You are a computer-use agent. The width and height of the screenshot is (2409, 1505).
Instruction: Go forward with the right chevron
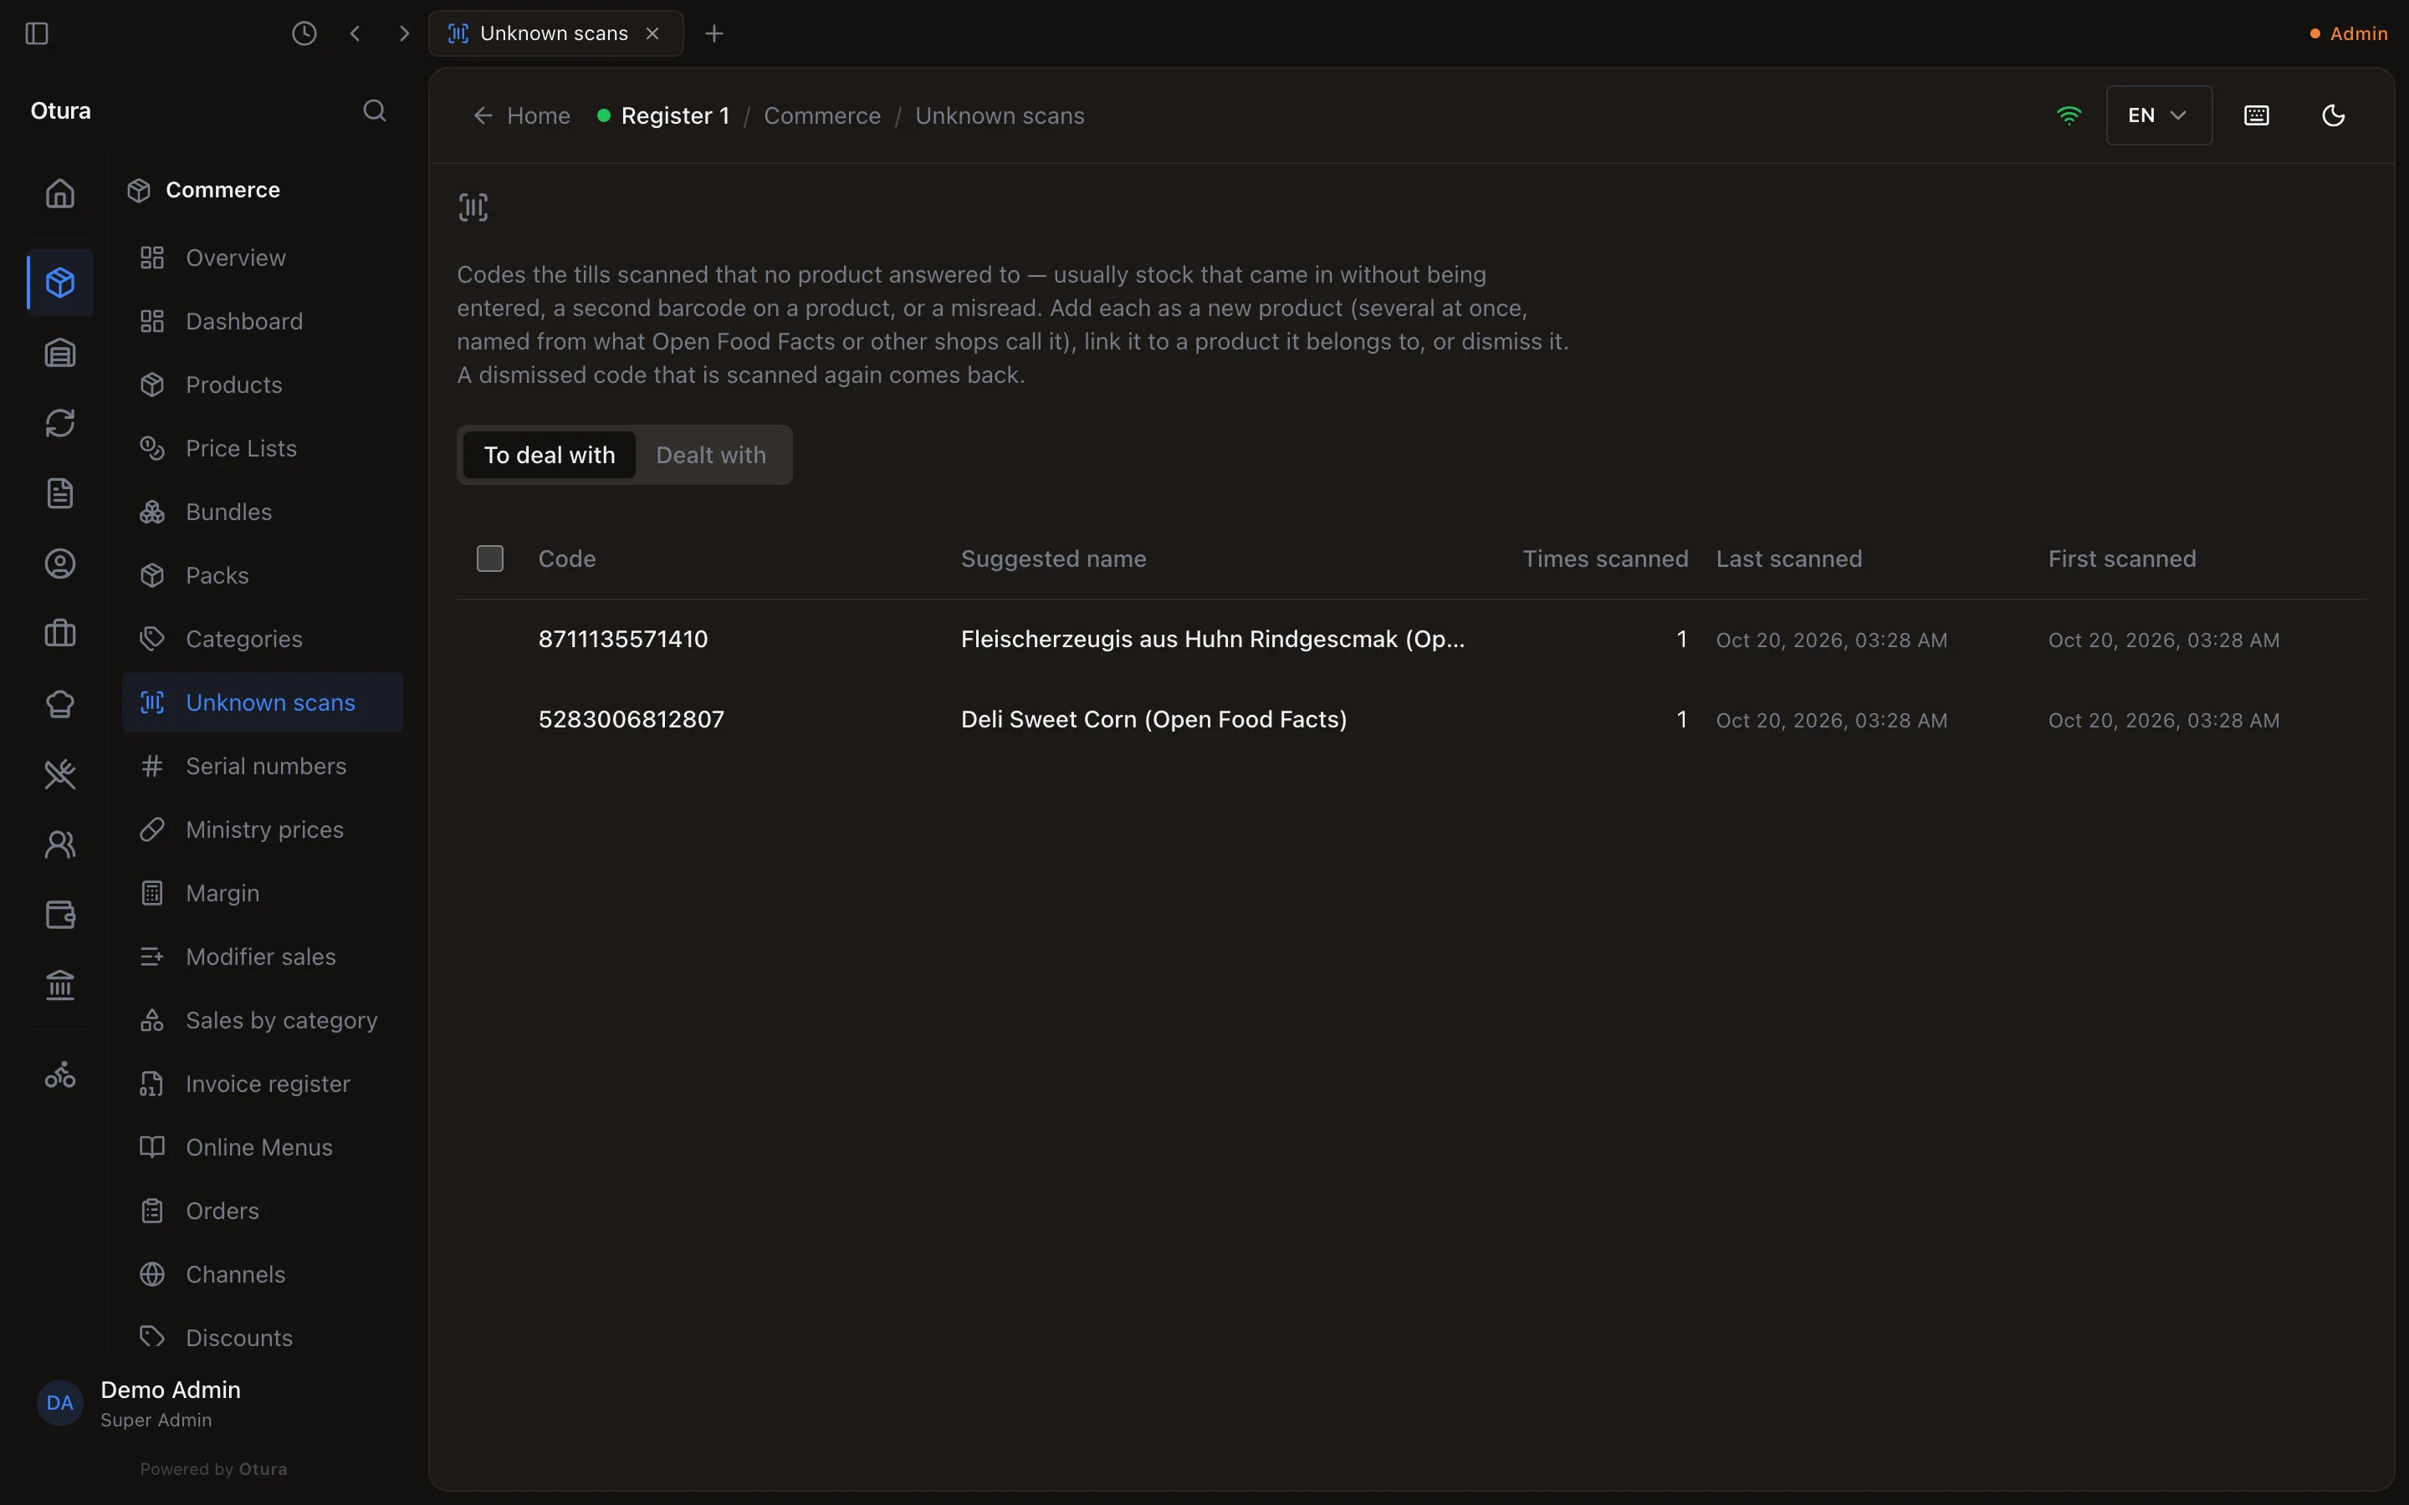(404, 33)
